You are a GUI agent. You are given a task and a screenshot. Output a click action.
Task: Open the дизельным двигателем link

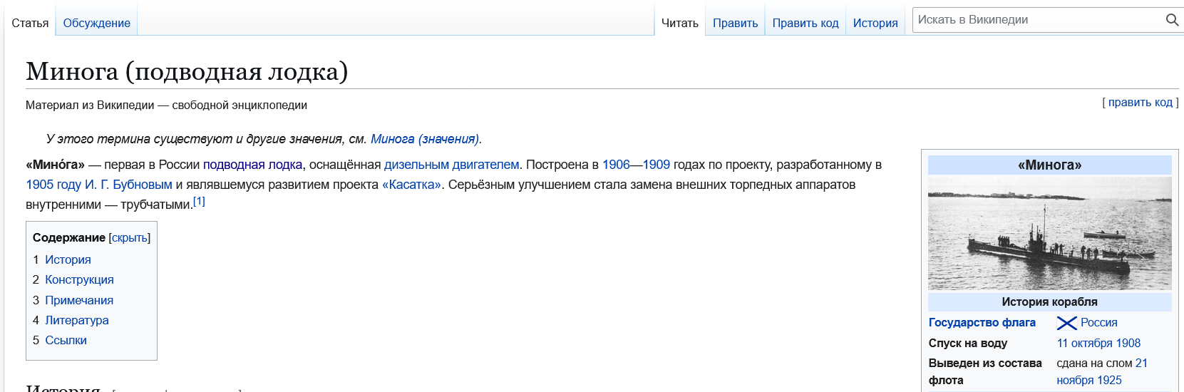pyautogui.click(x=451, y=165)
